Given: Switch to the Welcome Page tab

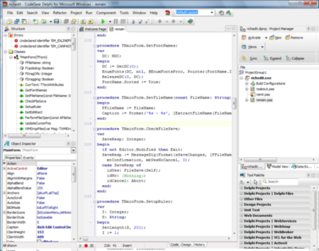Looking at the screenshot, I should pos(93,29).
